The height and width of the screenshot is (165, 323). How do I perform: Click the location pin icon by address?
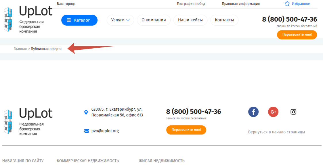[86, 112]
